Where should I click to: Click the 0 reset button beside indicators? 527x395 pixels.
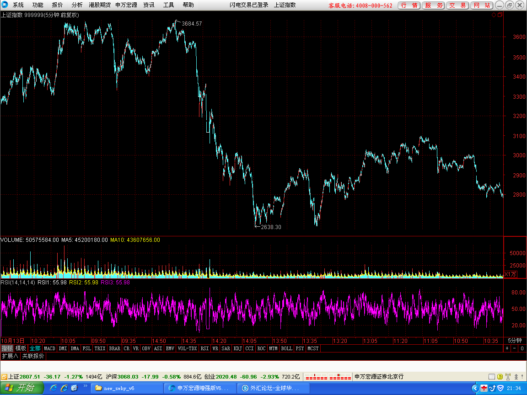click(x=522, y=348)
